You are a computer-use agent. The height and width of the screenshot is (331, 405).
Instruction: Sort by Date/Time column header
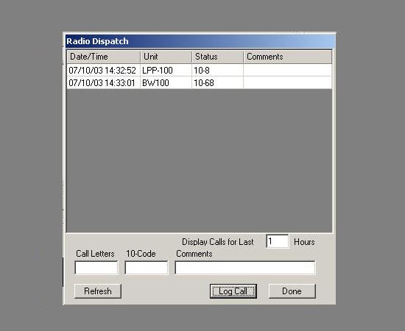coord(104,57)
